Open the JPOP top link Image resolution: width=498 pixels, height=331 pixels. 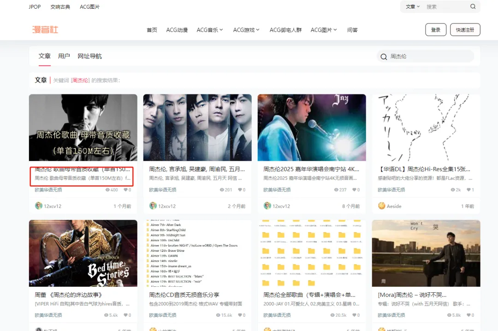tap(35, 6)
